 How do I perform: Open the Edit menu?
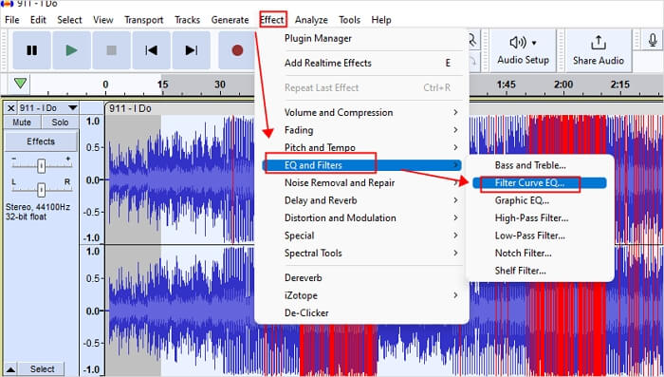tap(38, 20)
